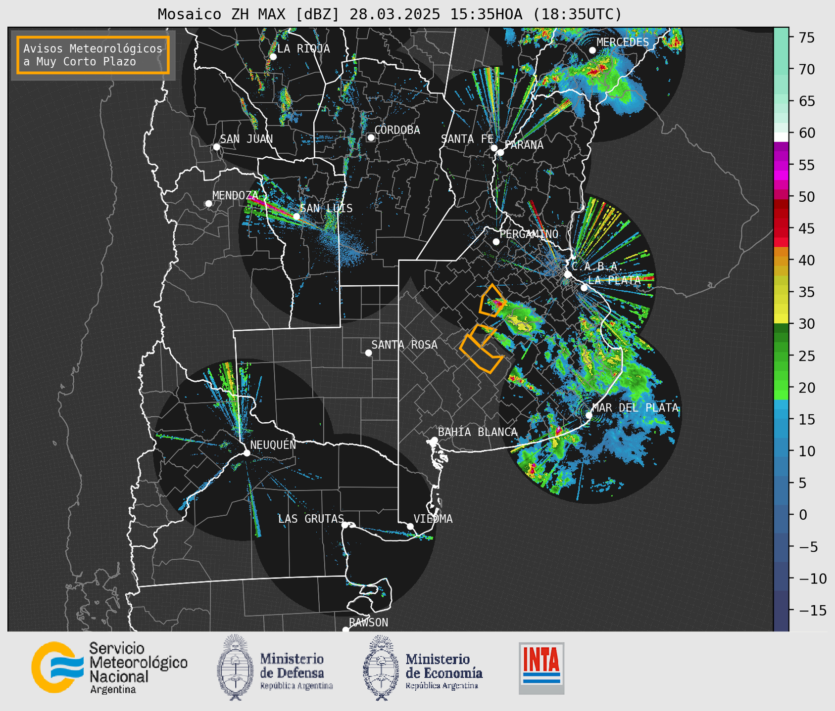Click the VIEDMA city marker dot
The width and height of the screenshot is (835, 711).
[410, 526]
